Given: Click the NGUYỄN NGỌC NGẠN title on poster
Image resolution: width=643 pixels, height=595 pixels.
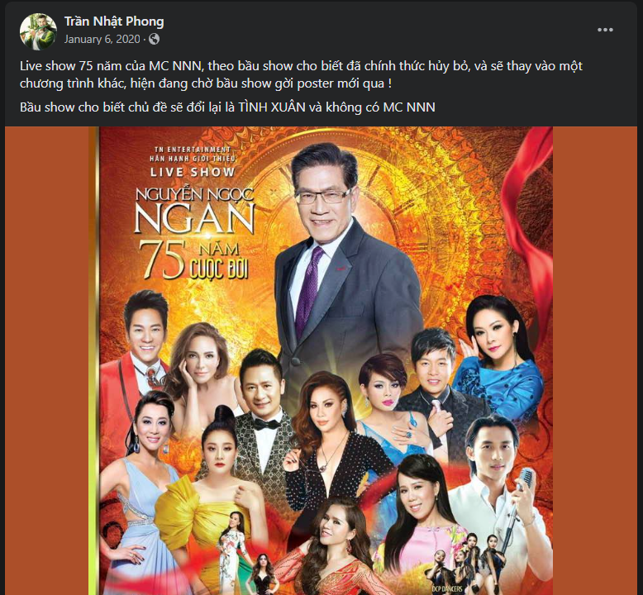Looking at the screenshot, I should (x=194, y=211).
